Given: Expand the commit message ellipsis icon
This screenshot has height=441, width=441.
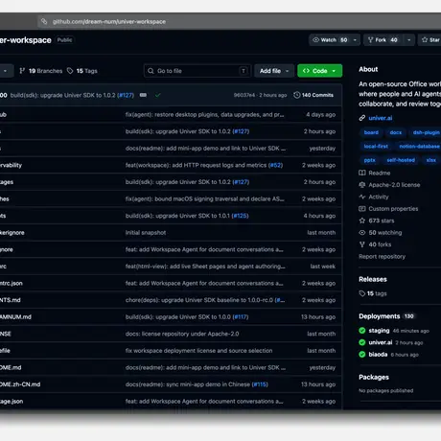Looking at the screenshot, I should [x=143, y=95].
